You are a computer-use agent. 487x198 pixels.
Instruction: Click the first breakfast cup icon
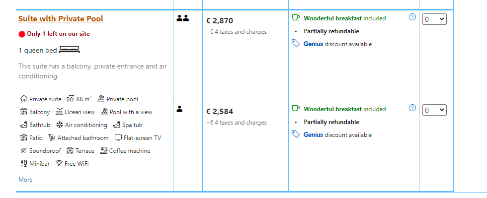tap(296, 18)
